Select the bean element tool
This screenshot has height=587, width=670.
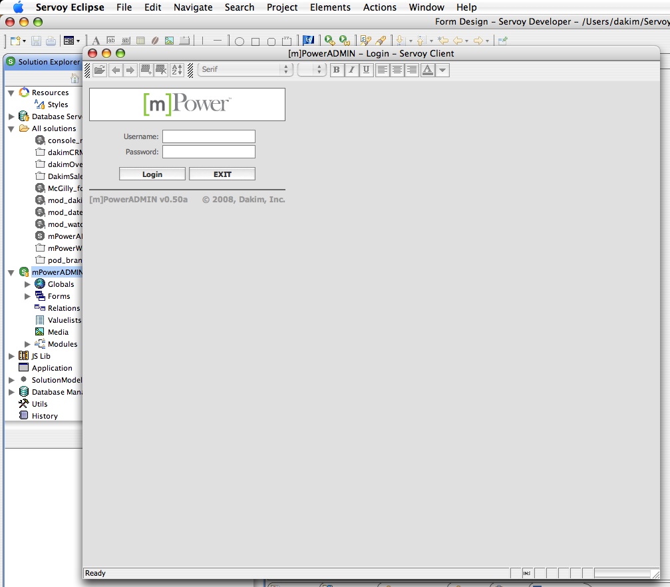click(154, 41)
